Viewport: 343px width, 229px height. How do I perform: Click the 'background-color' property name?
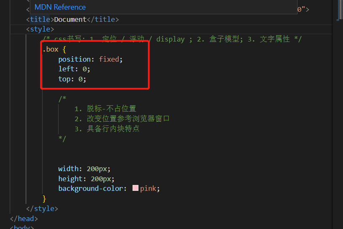(x=90, y=188)
